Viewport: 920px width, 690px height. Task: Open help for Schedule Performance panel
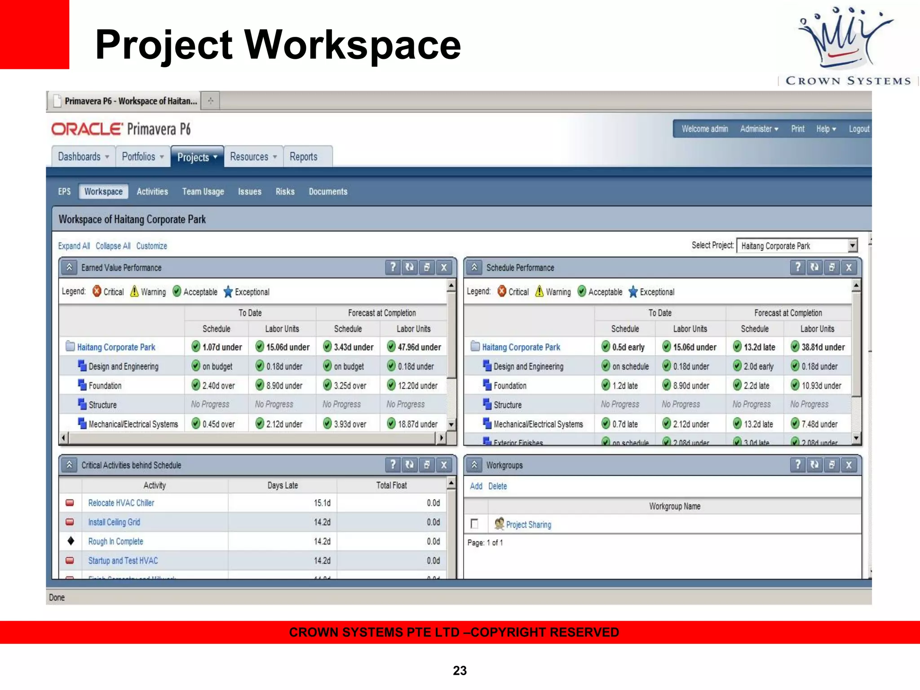tap(798, 267)
